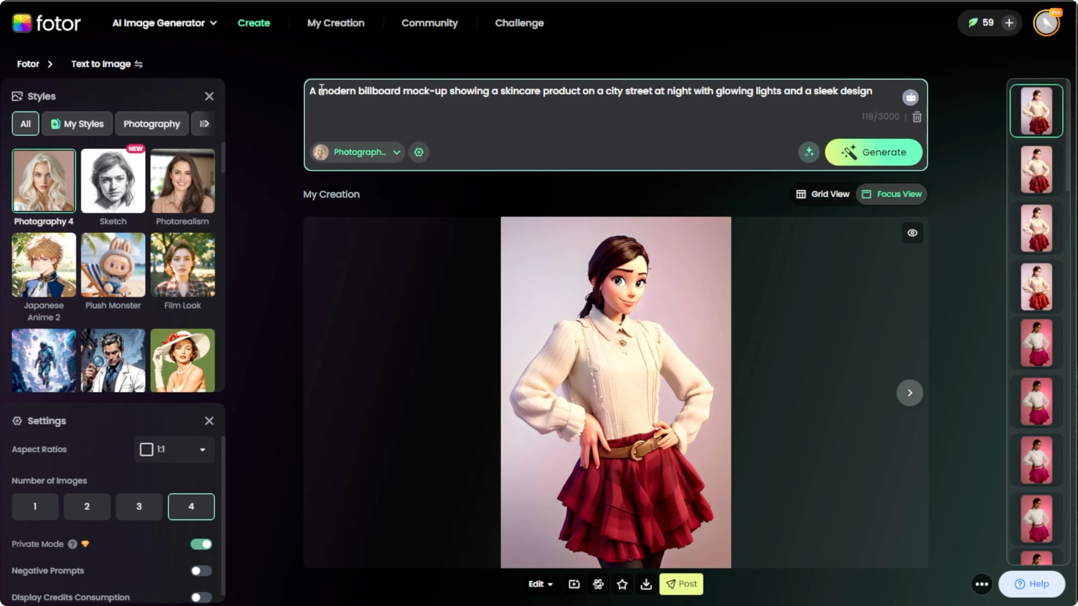This screenshot has height=606, width=1078.
Task: Click the Private Mode premium heart icon
Action: [85, 544]
